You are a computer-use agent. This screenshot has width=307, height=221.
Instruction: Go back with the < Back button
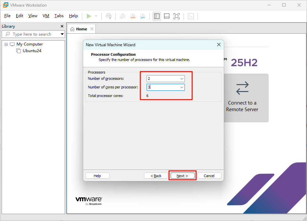coord(156,176)
